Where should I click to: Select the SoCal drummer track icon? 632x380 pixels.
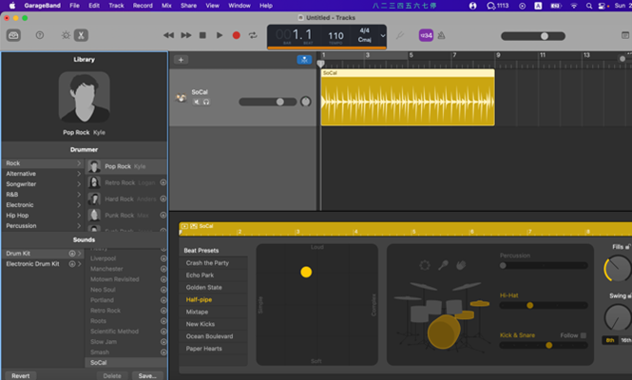pyautogui.click(x=182, y=98)
